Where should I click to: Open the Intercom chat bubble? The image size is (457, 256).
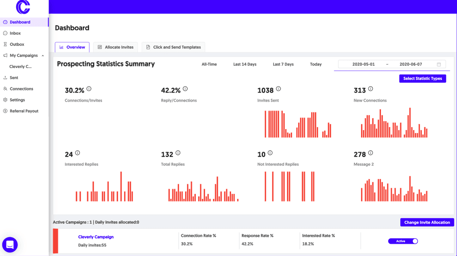click(9, 244)
